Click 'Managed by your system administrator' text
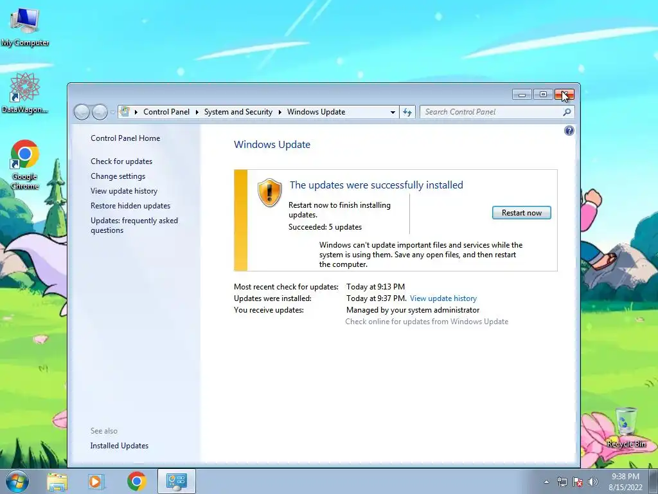 point(413,310)
